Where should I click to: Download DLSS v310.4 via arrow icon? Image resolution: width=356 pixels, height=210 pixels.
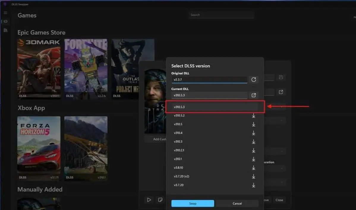click(x=253, y=133)
